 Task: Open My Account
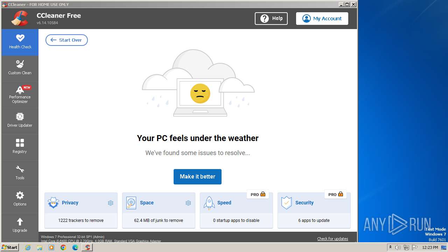click(x=322, y=19)
